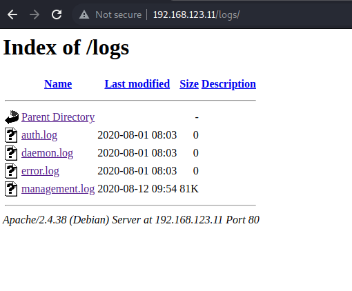Click the file icon next to daemon.log

click(x=11, y=153)
